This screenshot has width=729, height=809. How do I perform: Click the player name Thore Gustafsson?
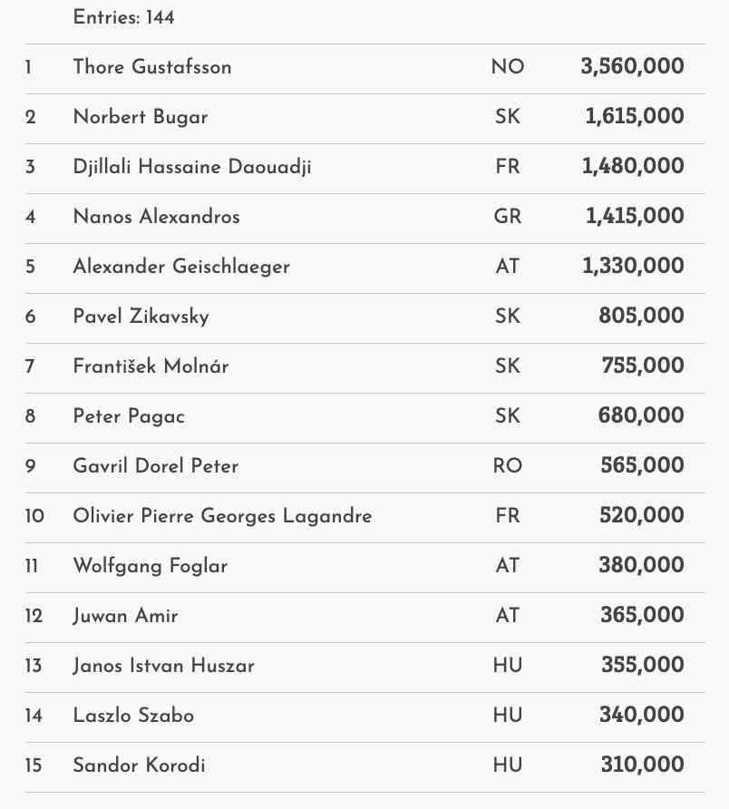click(152, 67)
